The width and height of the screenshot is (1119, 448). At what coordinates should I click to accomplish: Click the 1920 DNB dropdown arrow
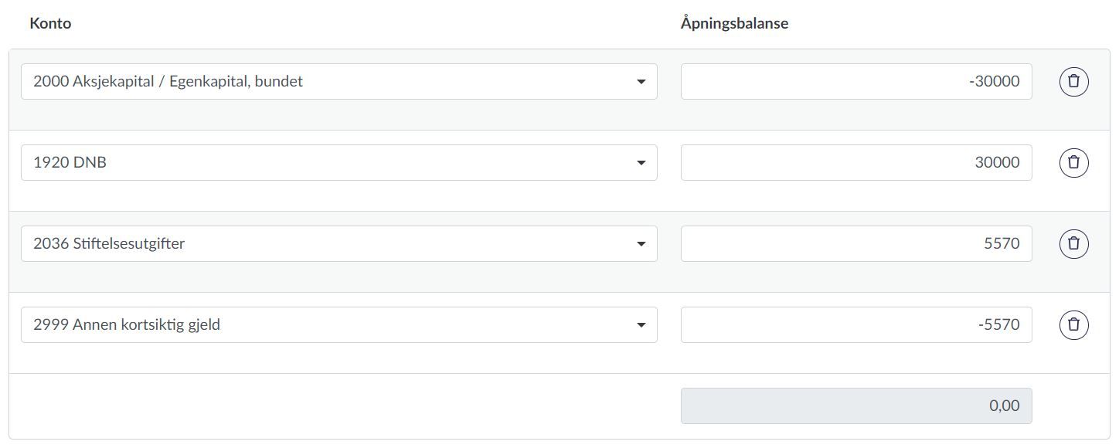(x=641, y=163)
